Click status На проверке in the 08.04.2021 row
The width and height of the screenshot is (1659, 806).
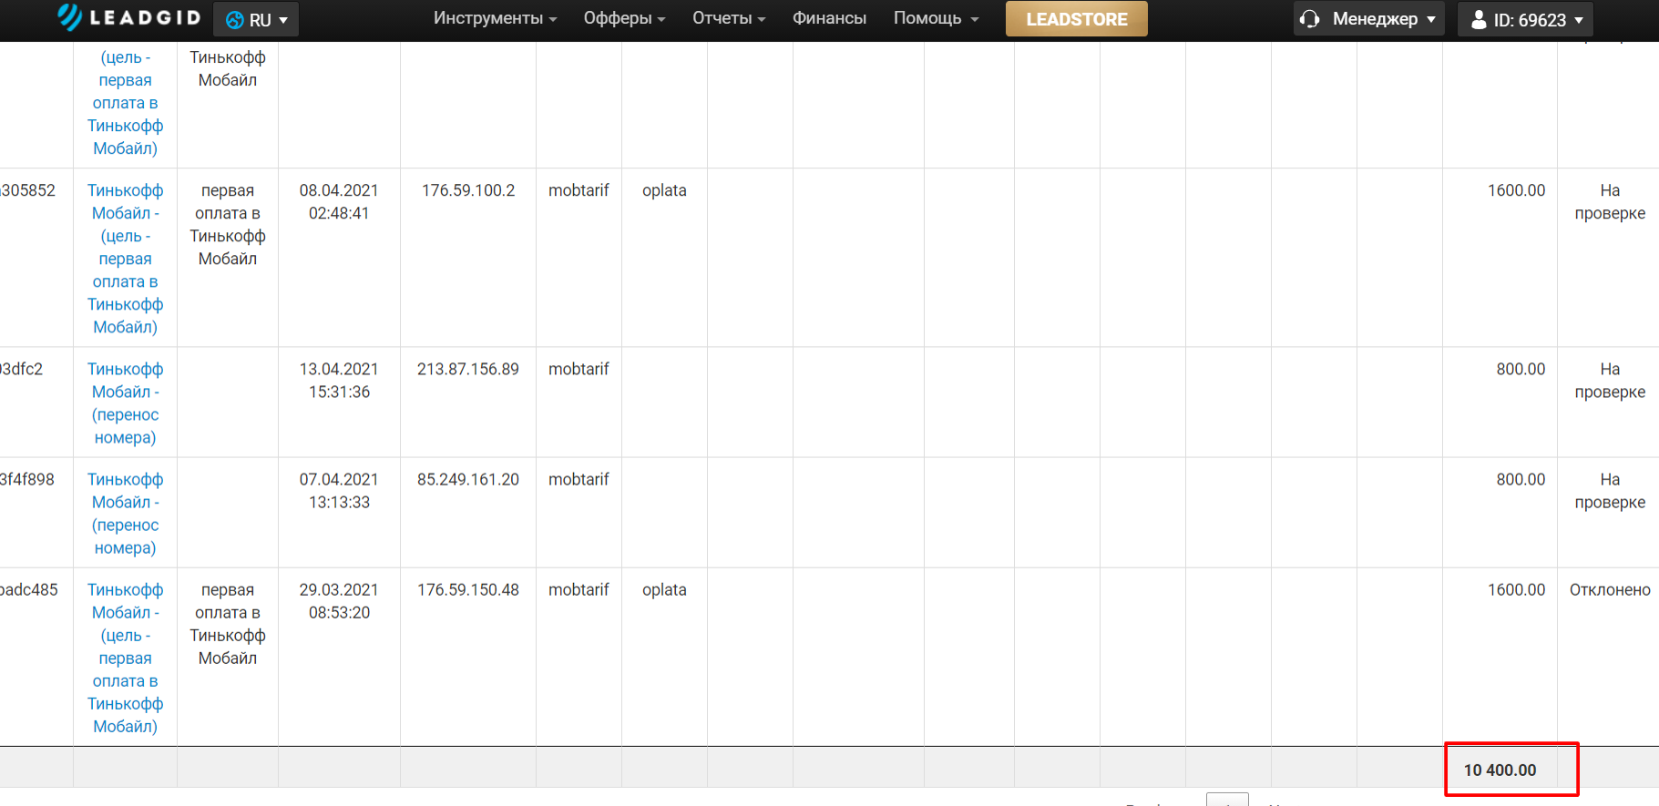[x=1610, y=201]
